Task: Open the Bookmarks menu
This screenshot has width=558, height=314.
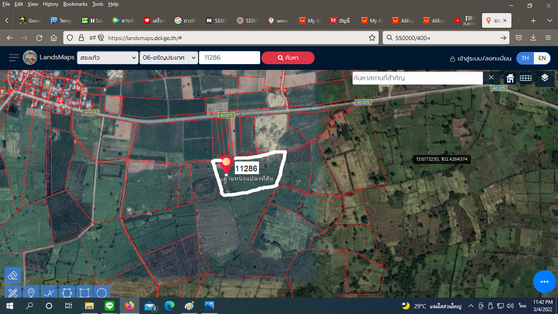Action: click(x=75, y=4)
